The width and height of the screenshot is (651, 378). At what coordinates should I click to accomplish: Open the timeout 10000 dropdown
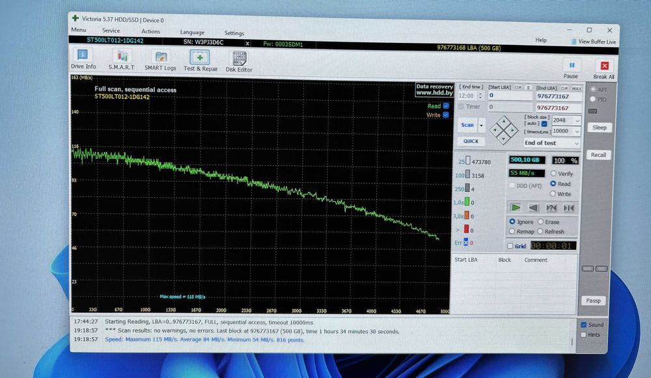point(566,131)
